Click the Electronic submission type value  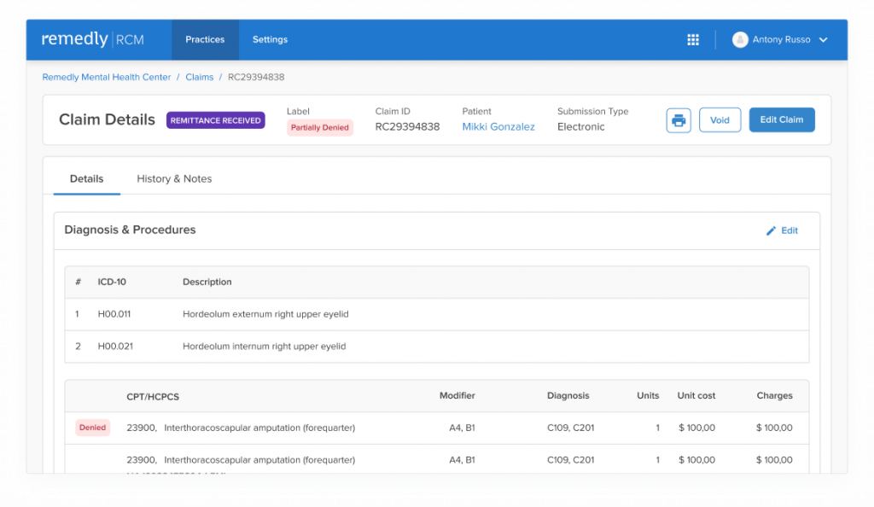click(x=580, y=126)
